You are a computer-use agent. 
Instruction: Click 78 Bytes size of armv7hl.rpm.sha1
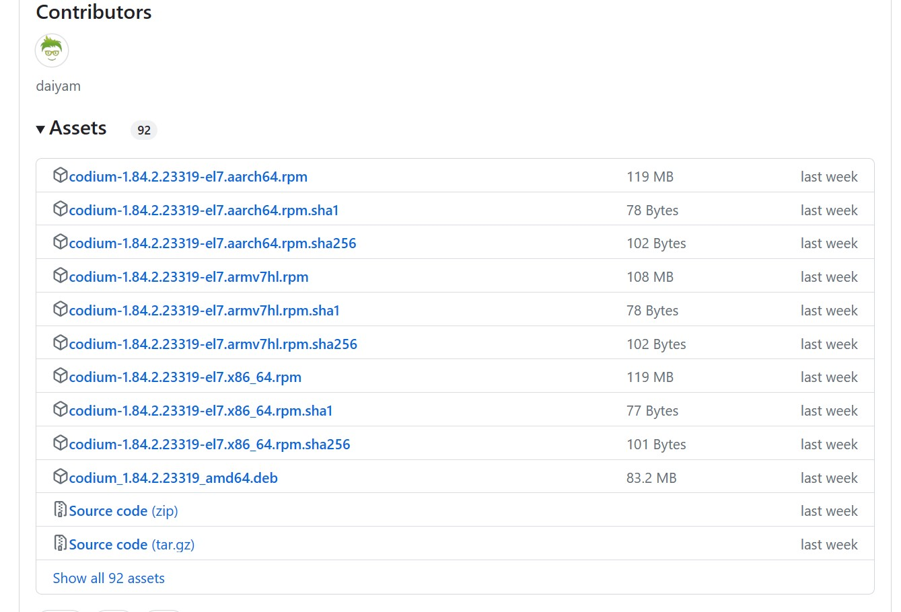coord(653,311)
